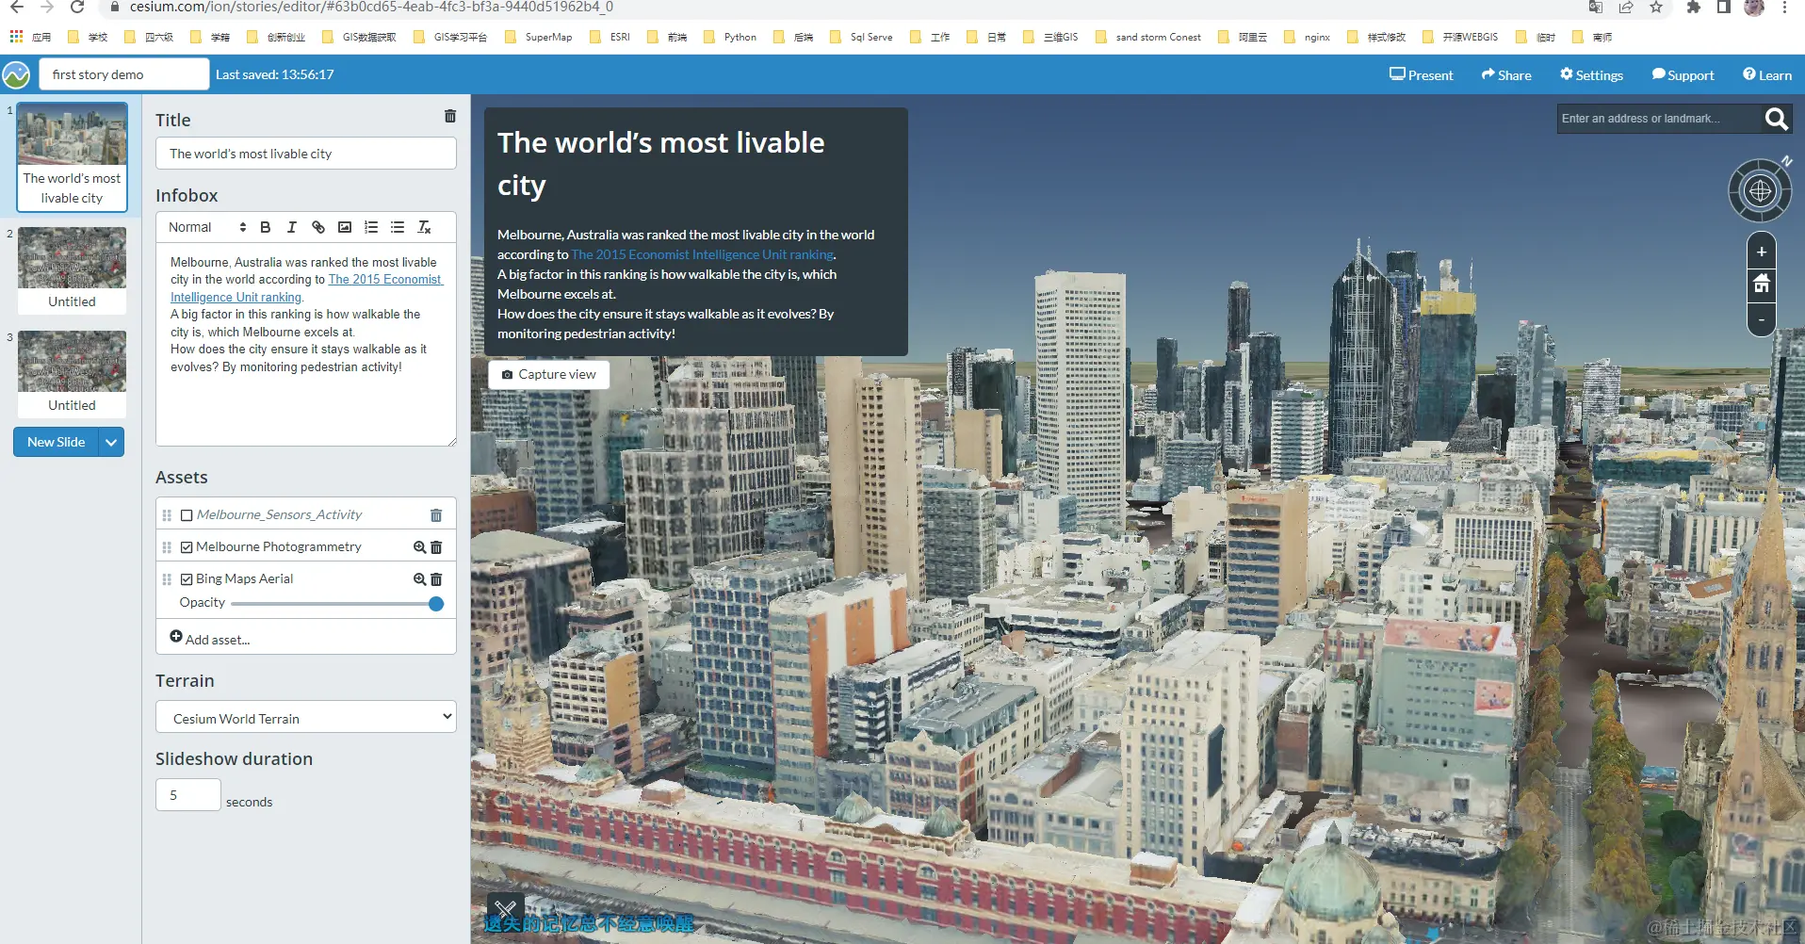Open the Python bookmark folder
Image resolution: width=1805 pixels, height=944 pixels.
(x=730, y=37)
